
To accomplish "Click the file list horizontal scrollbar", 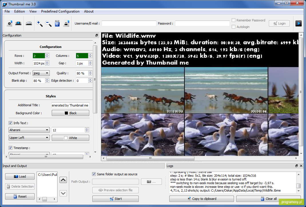I will [x=45, y=199].
